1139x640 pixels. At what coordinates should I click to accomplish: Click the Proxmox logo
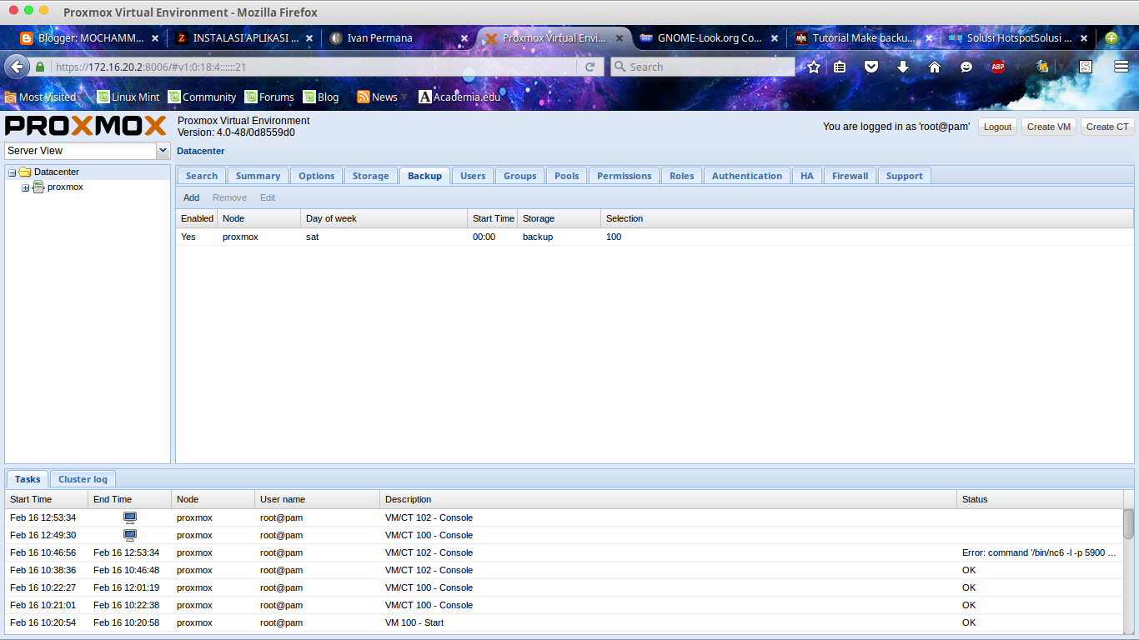86,126
